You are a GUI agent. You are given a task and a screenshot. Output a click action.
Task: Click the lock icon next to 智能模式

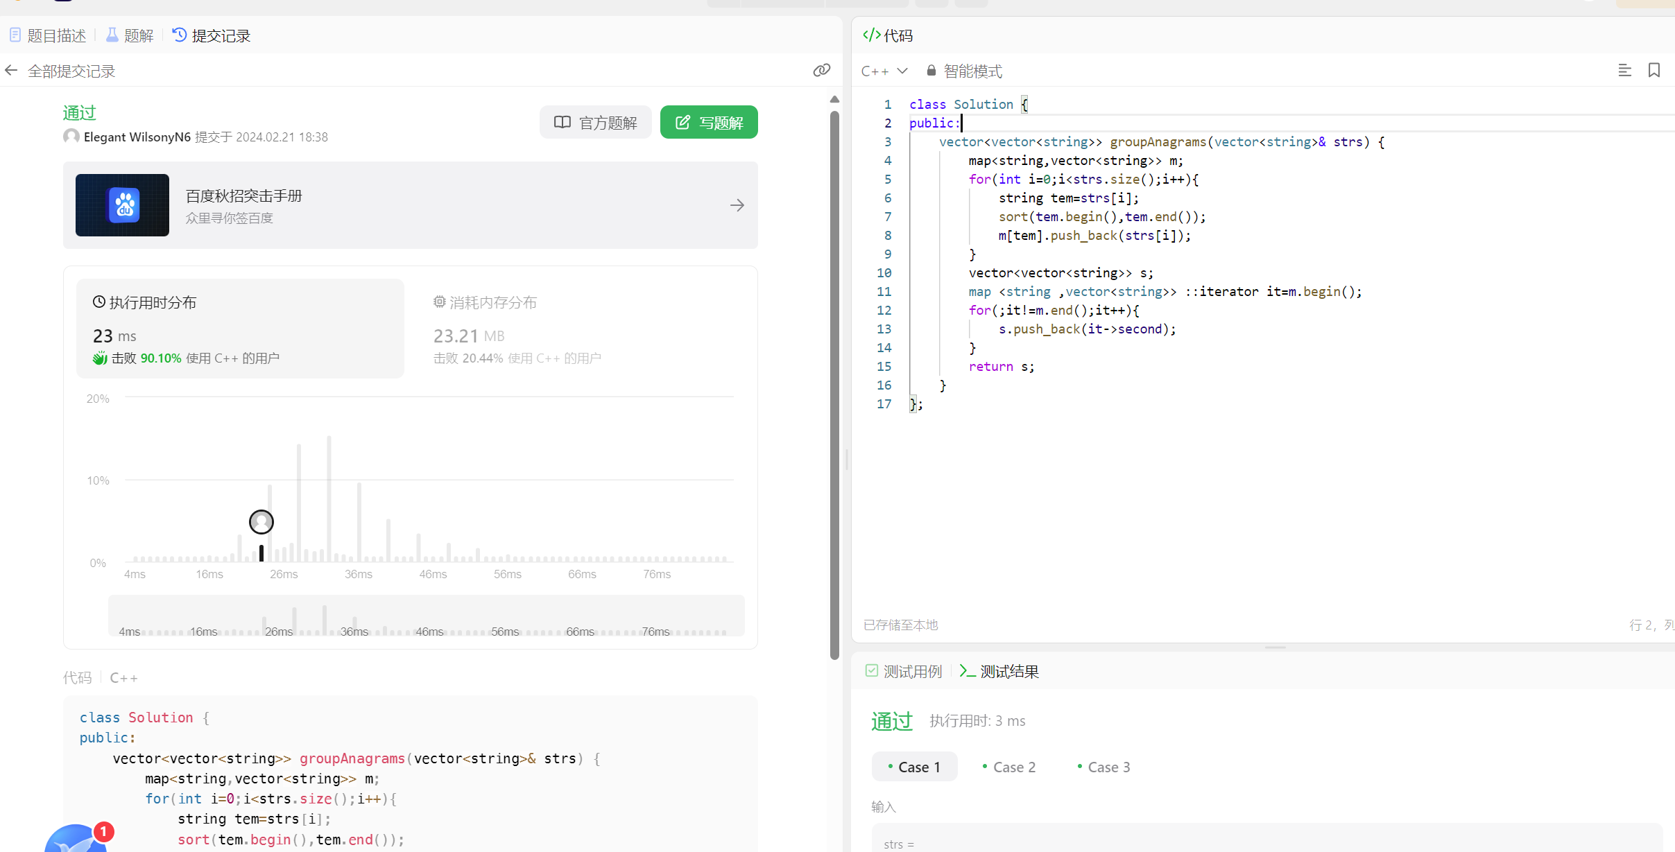click(931, 71)
